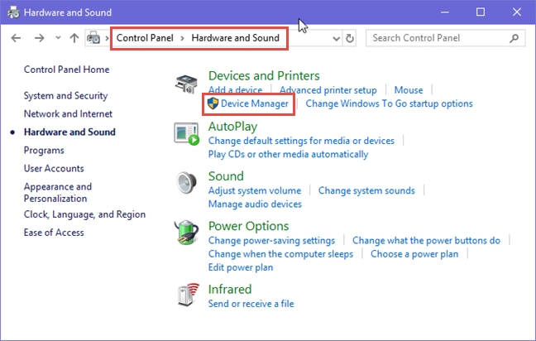The width and height of the screenshot is (536, 341).
Task: Open Appearance and Personalization category
Action: pos(58,193)
